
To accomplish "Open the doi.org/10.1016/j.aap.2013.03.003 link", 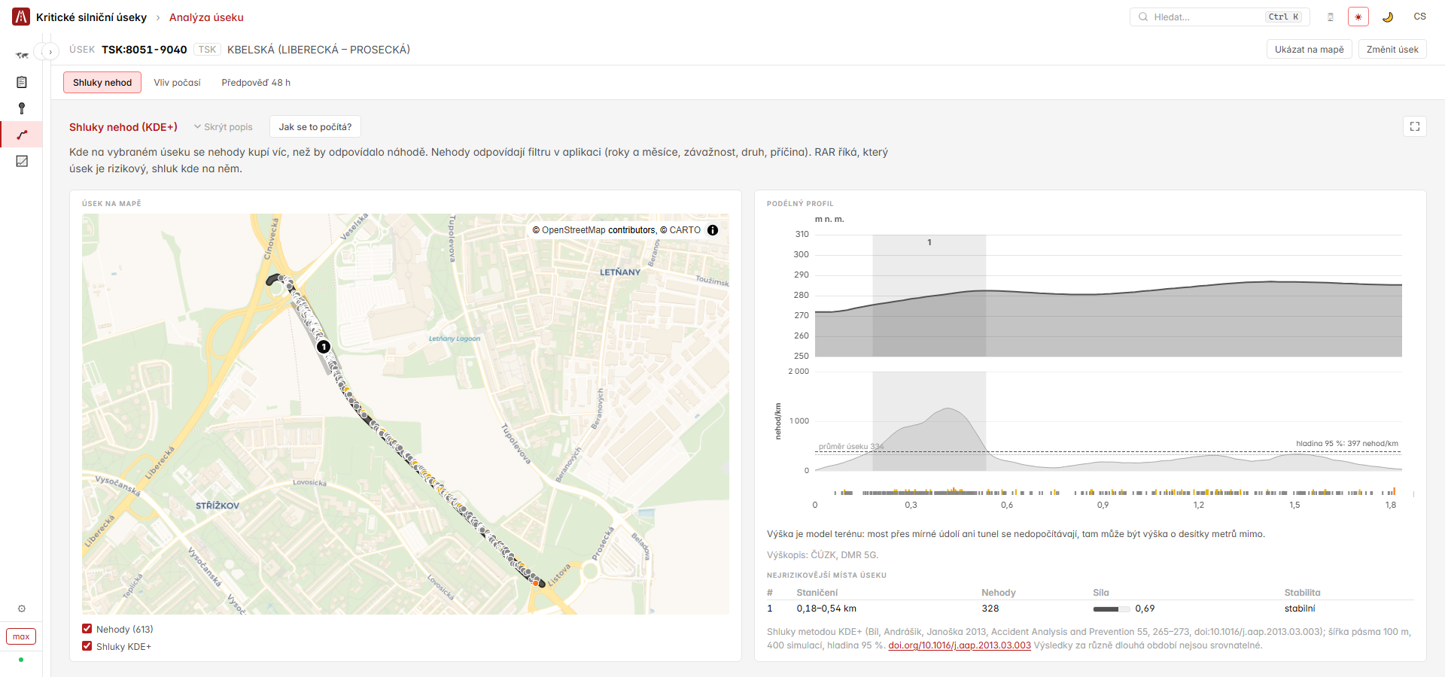I will click(x=960, y=645).
